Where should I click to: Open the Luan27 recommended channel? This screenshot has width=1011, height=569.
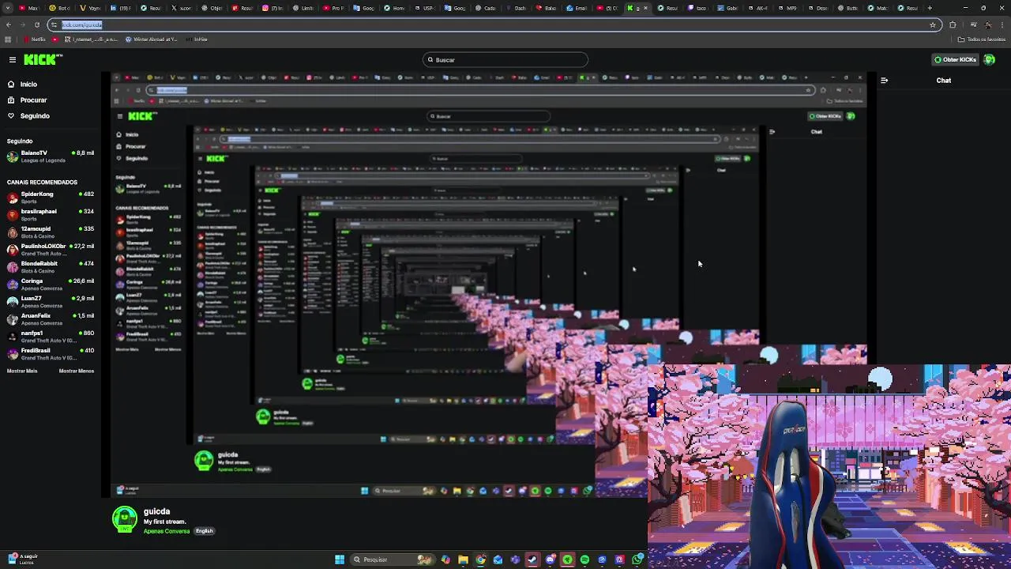click(x=51, y=302)
